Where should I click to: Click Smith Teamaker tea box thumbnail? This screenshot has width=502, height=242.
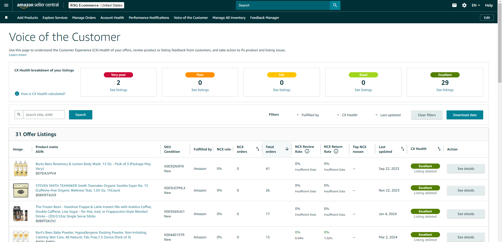point(21,190)
